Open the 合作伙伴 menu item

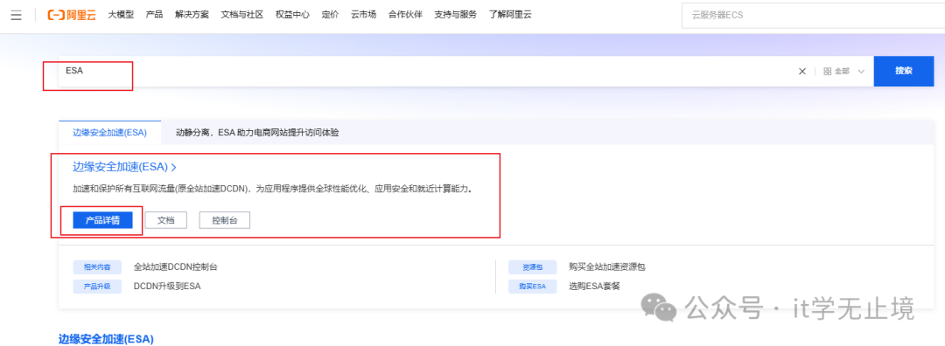point(405,15)
